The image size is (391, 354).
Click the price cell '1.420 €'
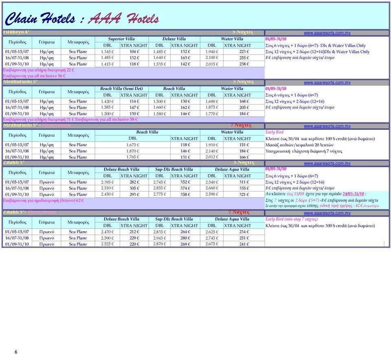point(108,101)
